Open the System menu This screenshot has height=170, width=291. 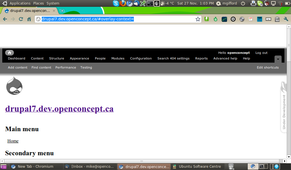pyautogui.click(x=53, y=3)
